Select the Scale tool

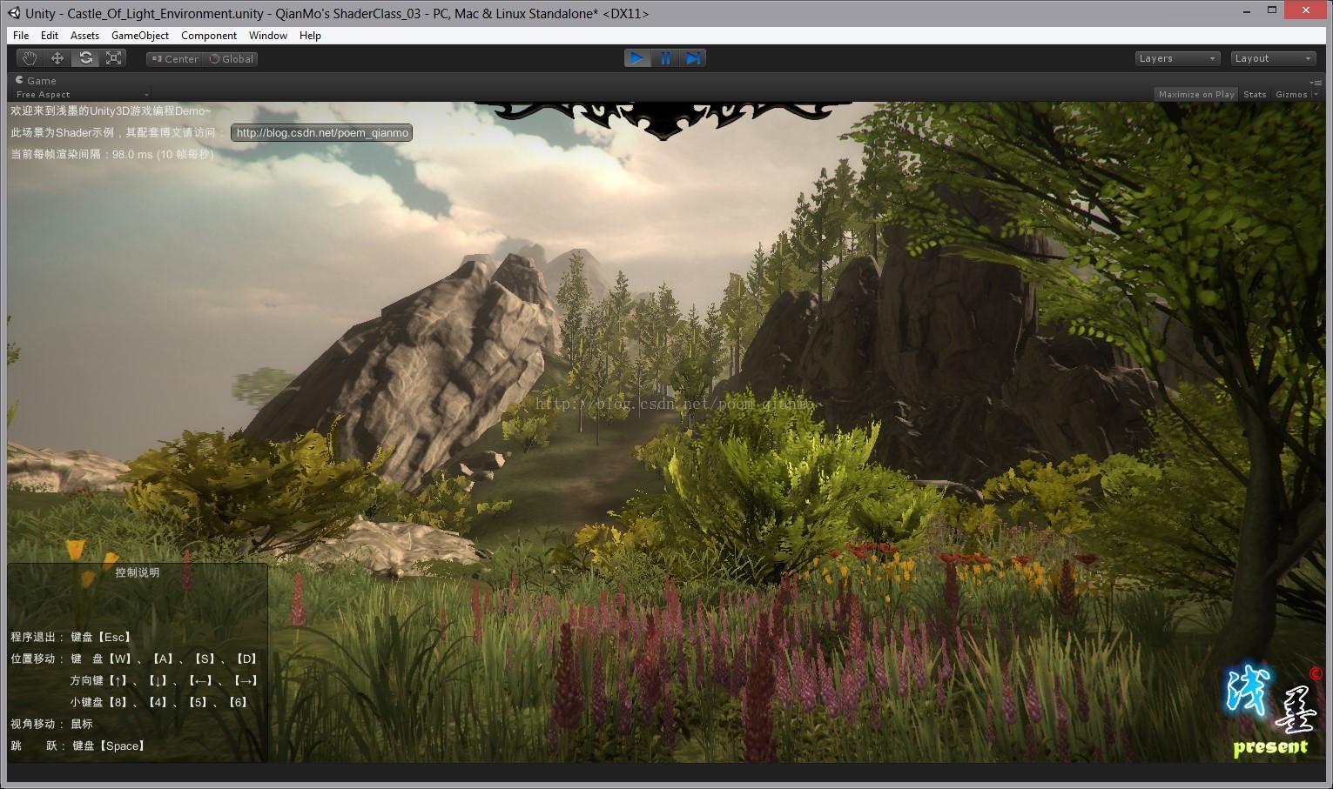(113, 58)
